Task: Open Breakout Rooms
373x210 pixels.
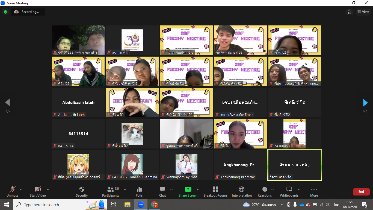Action: tap(215, 191)
